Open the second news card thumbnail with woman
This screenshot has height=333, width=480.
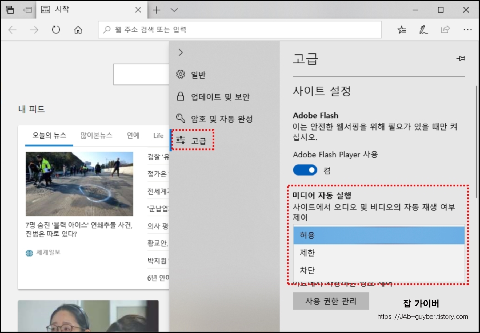[x=88, y=316]
